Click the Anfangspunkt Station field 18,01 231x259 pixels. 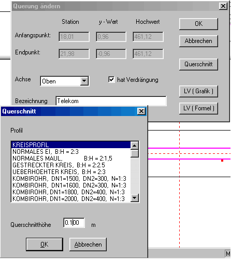tap(74, 37)
